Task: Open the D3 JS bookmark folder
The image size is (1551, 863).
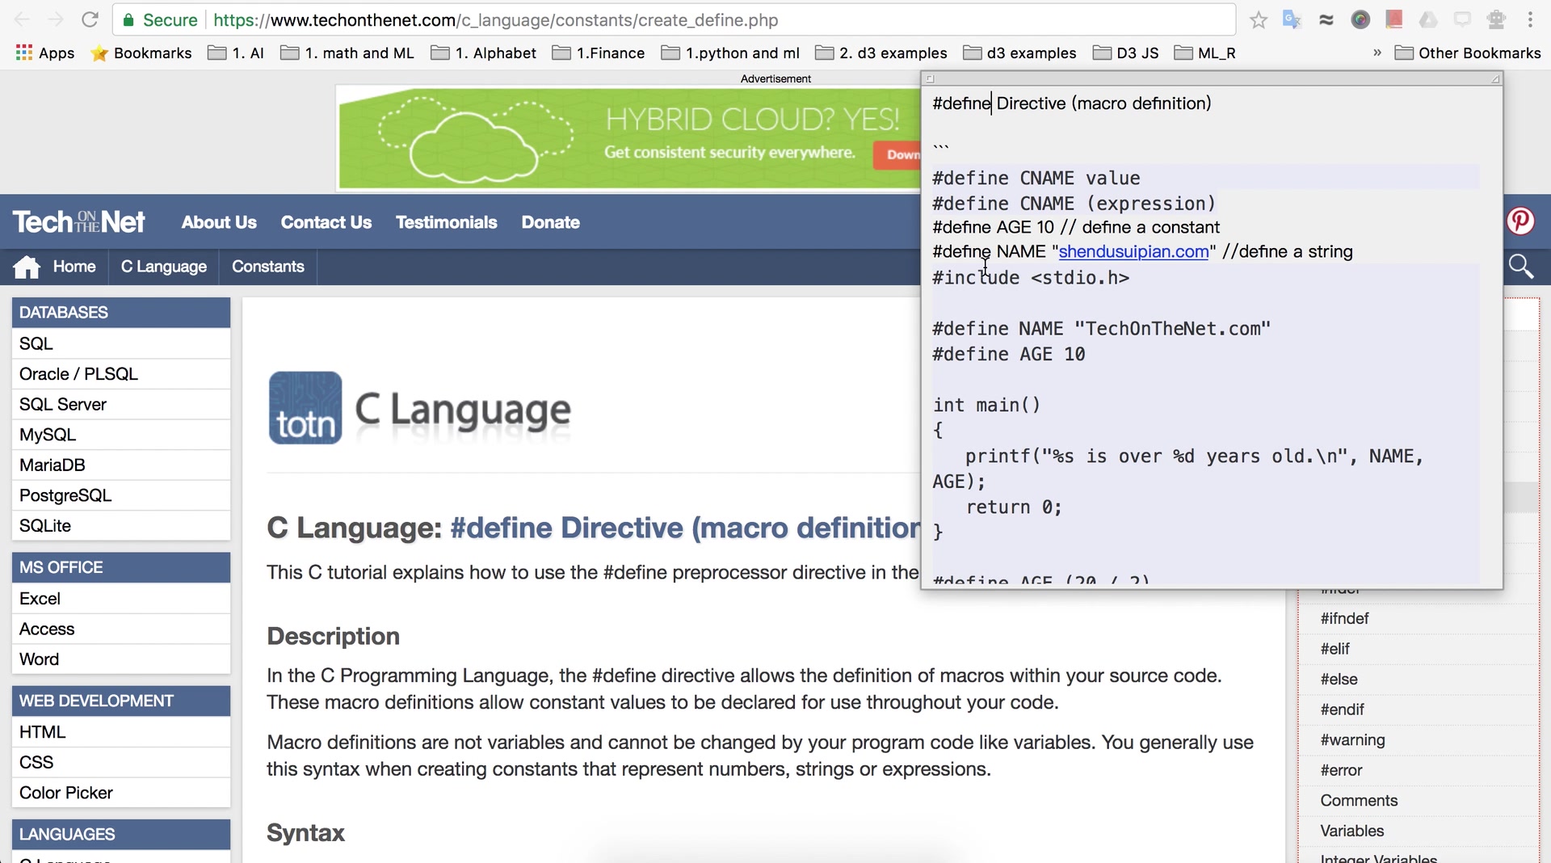Action: 1125,53
